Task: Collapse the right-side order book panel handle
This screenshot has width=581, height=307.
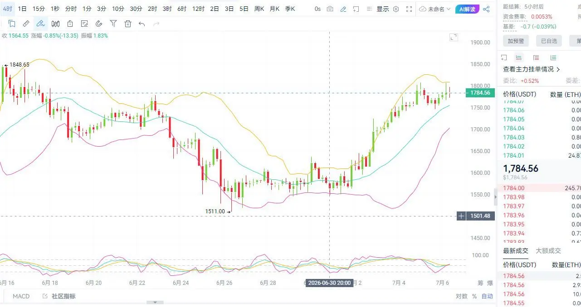Action: [x=495, y=197]
